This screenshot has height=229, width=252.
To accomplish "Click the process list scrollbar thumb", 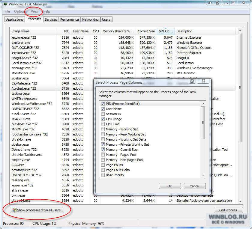I will pos(240,88).
